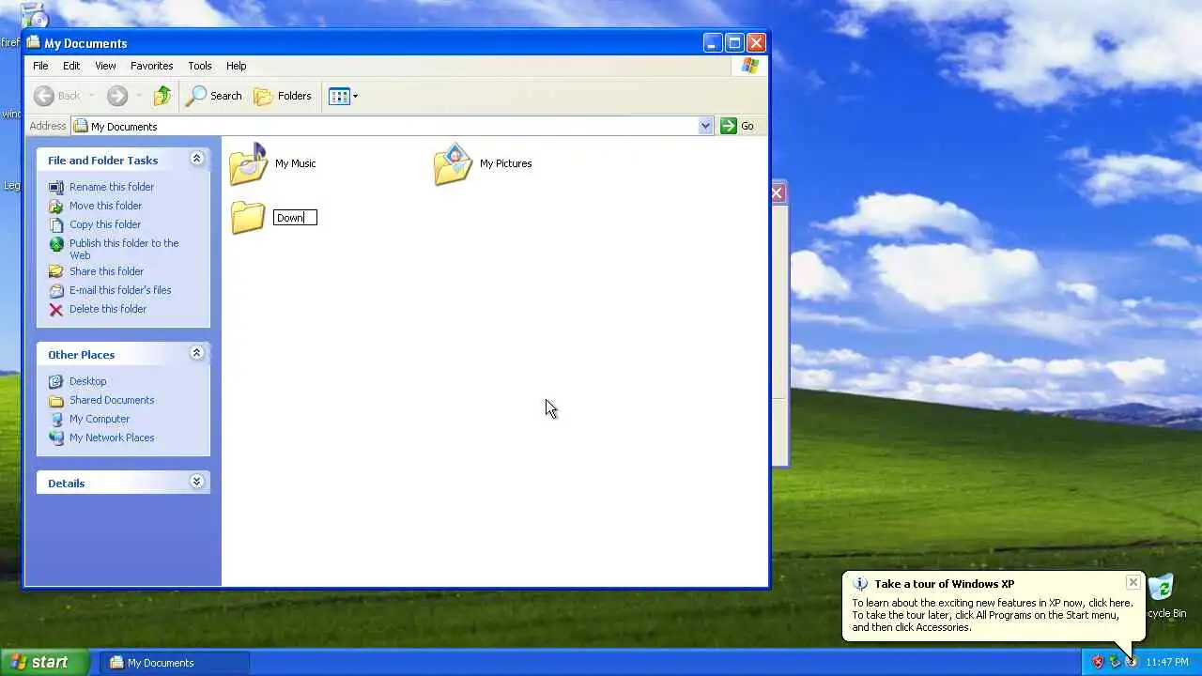Open the Search pane
Image resolution: width=1202 pixels, height=676 pixels.
pyautogui.click(x=214, y=96)
